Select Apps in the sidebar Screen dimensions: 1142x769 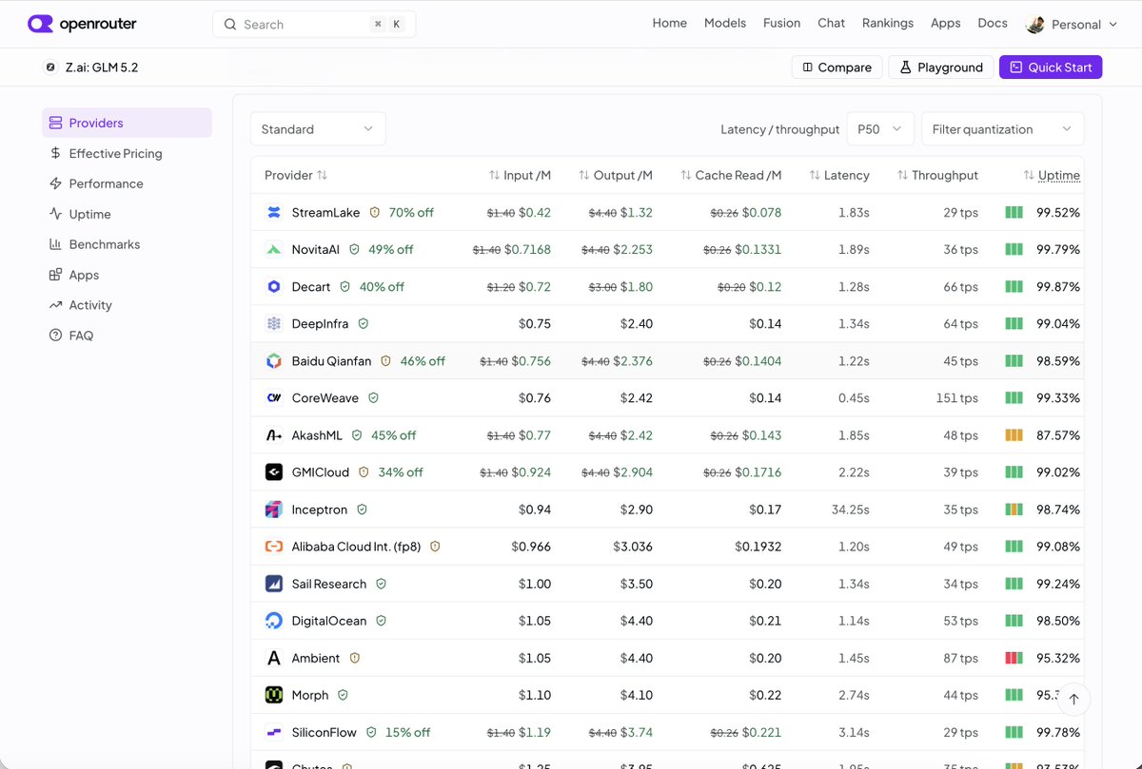[x=127, y=275]
